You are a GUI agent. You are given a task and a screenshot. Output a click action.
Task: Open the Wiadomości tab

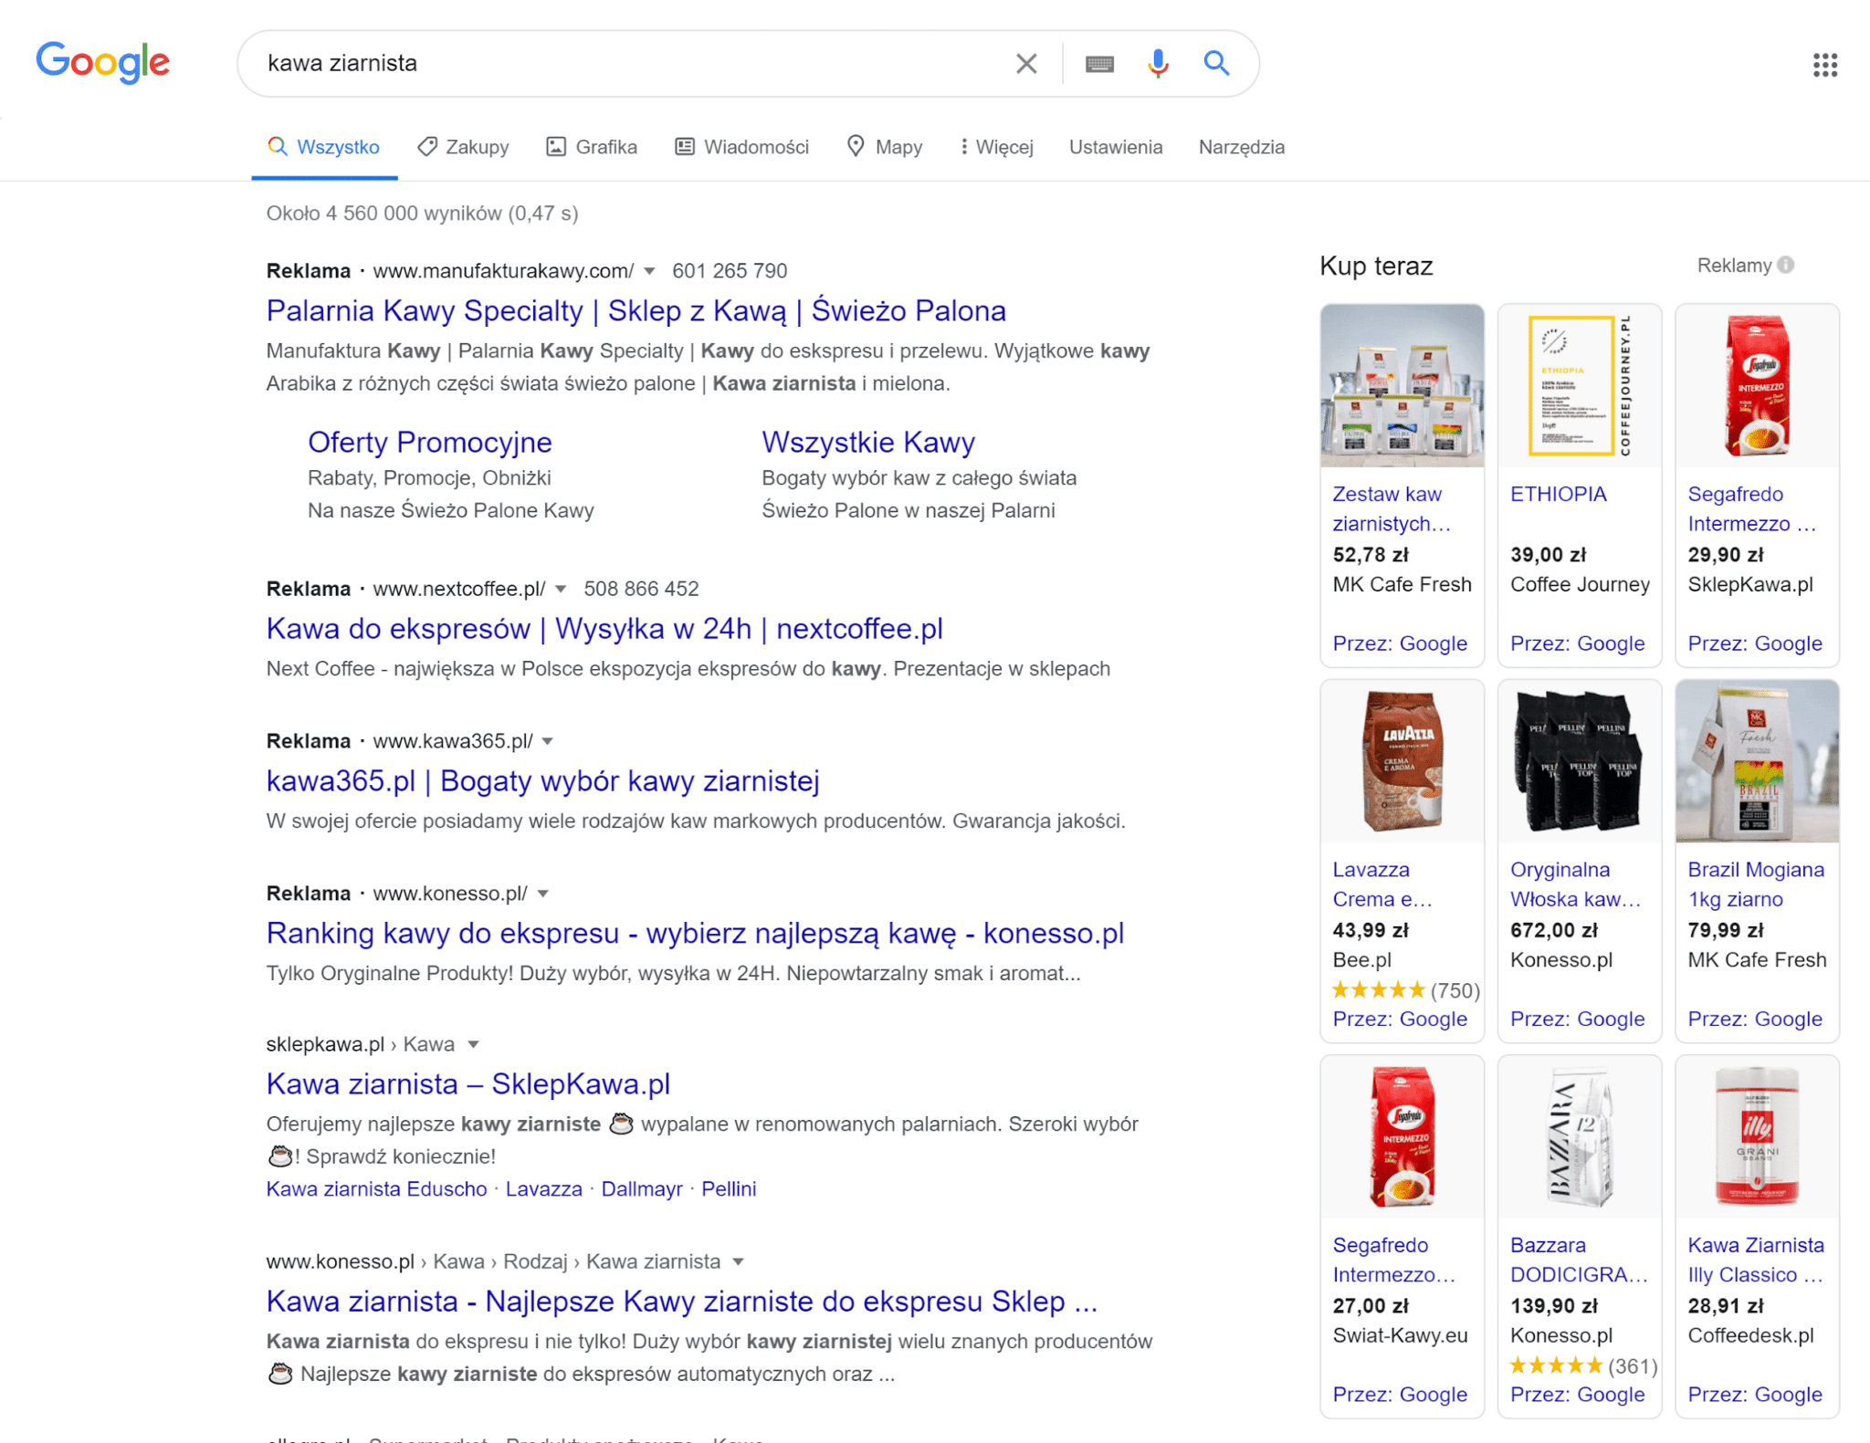tap(741, 147)
